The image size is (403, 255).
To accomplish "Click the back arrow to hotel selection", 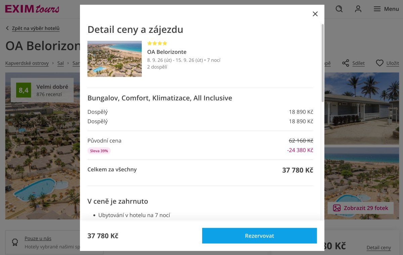I will [x=7, y=28].
